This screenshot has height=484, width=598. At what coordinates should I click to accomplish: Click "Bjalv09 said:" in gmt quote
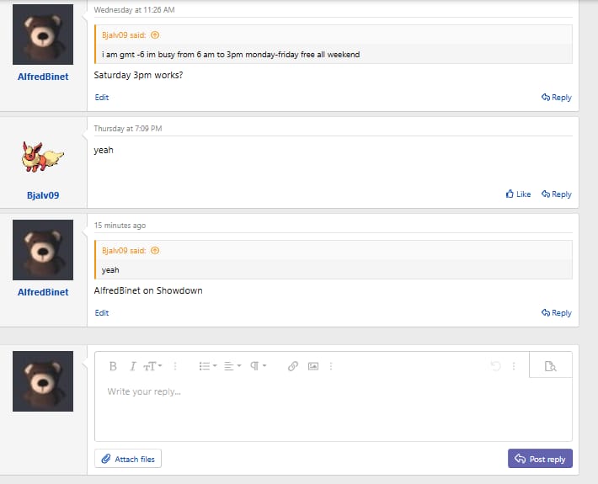coord(124,35)
